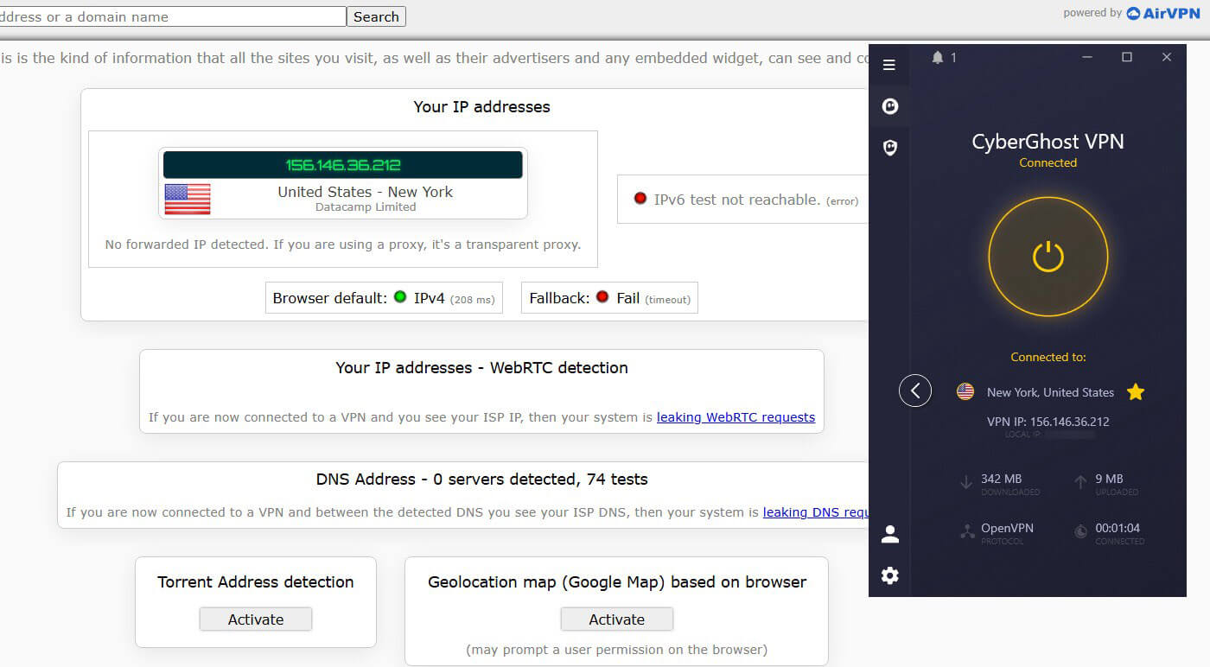Viewport: 1210px width, 667px height.
Task: Click the domain name search field
Action: click(x=173, y=16)
